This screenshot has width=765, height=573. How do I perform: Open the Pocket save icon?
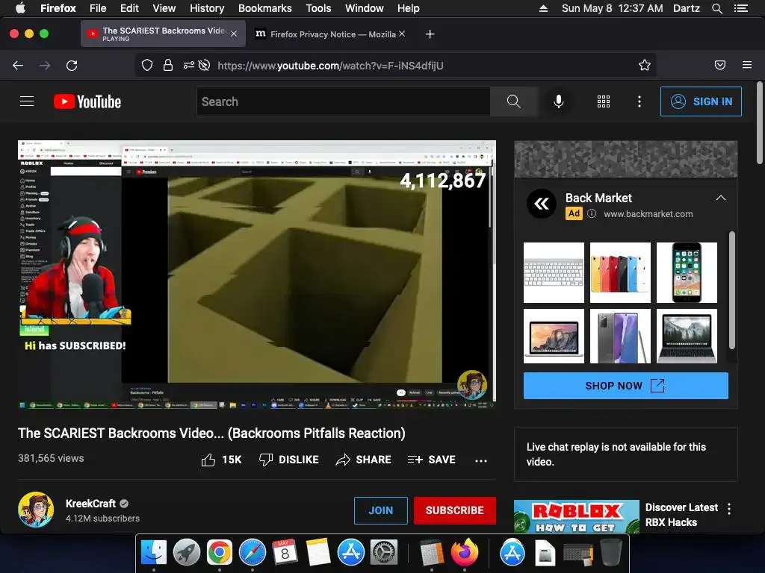720,66
